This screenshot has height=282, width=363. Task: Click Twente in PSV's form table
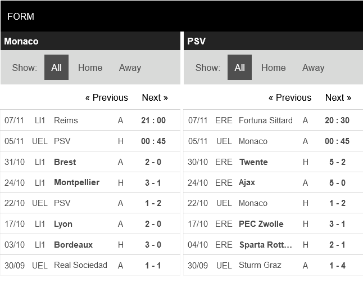253,162
